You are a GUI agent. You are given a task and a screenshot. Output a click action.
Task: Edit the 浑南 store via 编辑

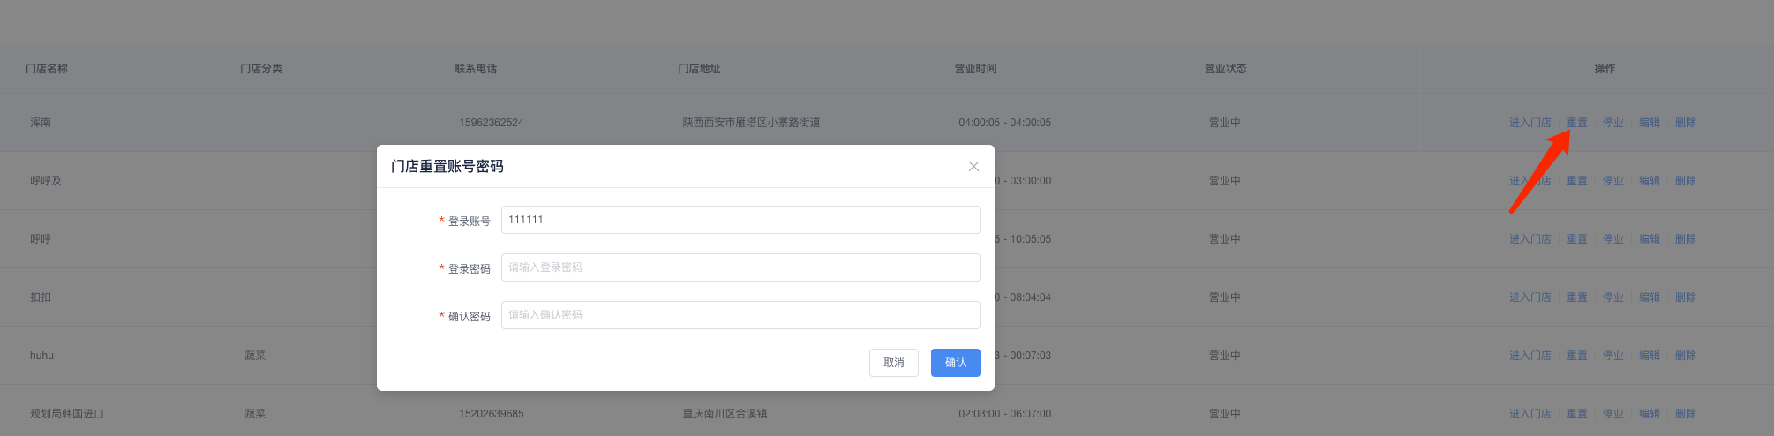[1649, 123]
